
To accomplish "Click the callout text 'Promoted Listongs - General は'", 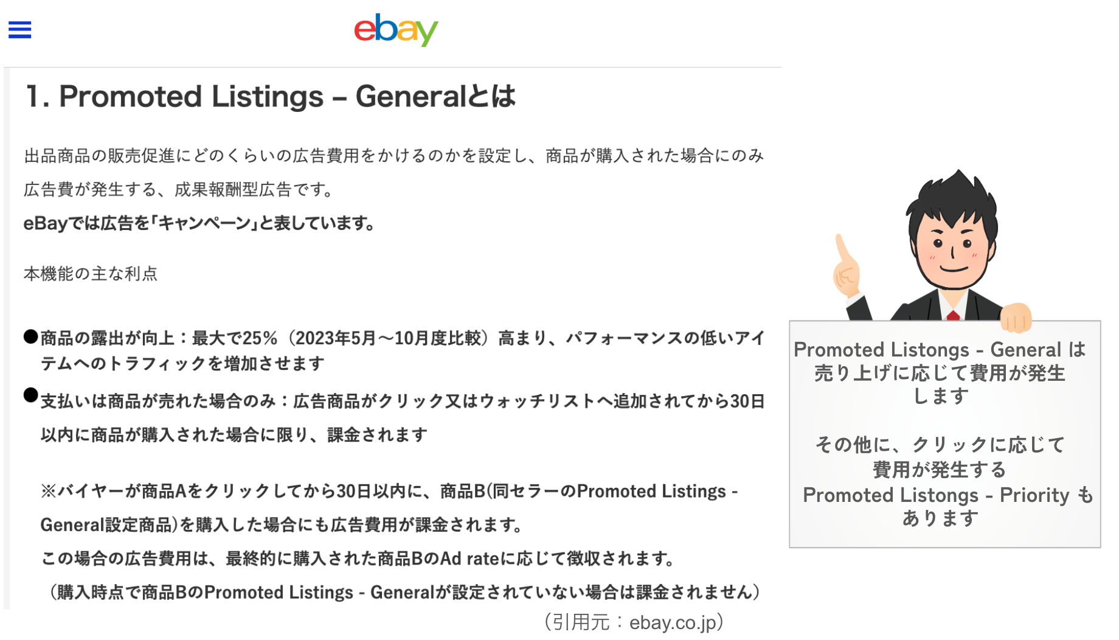I will click(x=940, y=350).
